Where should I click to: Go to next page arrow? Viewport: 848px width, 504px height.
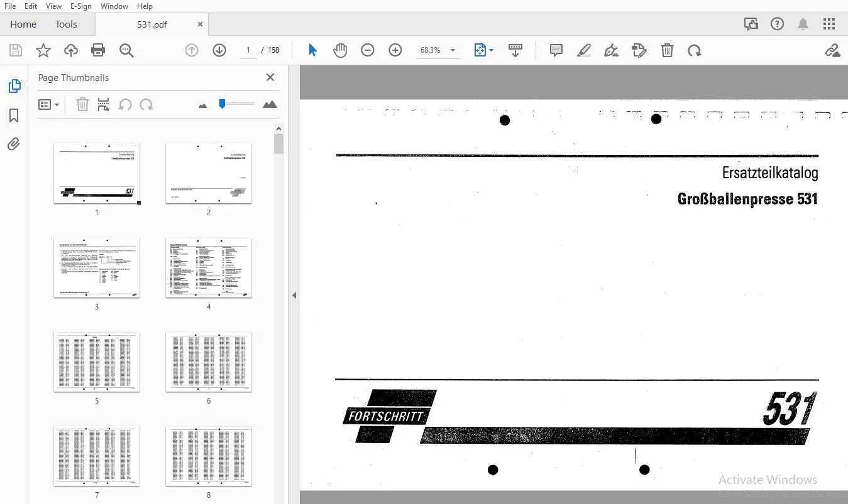[219, 50]
